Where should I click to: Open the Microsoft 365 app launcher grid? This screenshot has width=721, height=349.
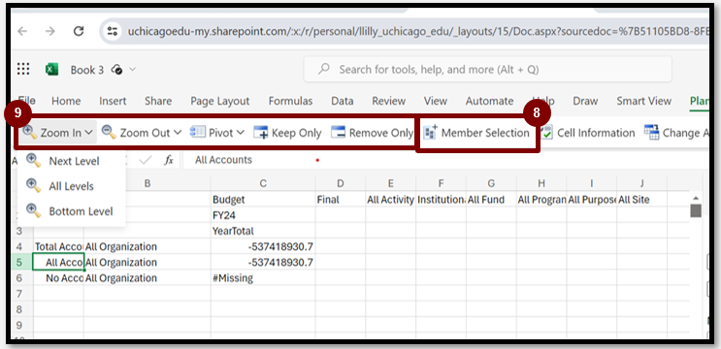pos(23,70)
